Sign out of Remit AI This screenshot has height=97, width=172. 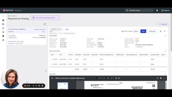[165, 10]
